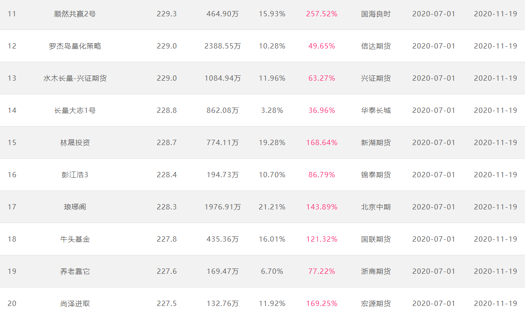Screen dimensions: 525x317
Task: Open the 顺然共赢2号 account link
Action: tap(75, 14)
